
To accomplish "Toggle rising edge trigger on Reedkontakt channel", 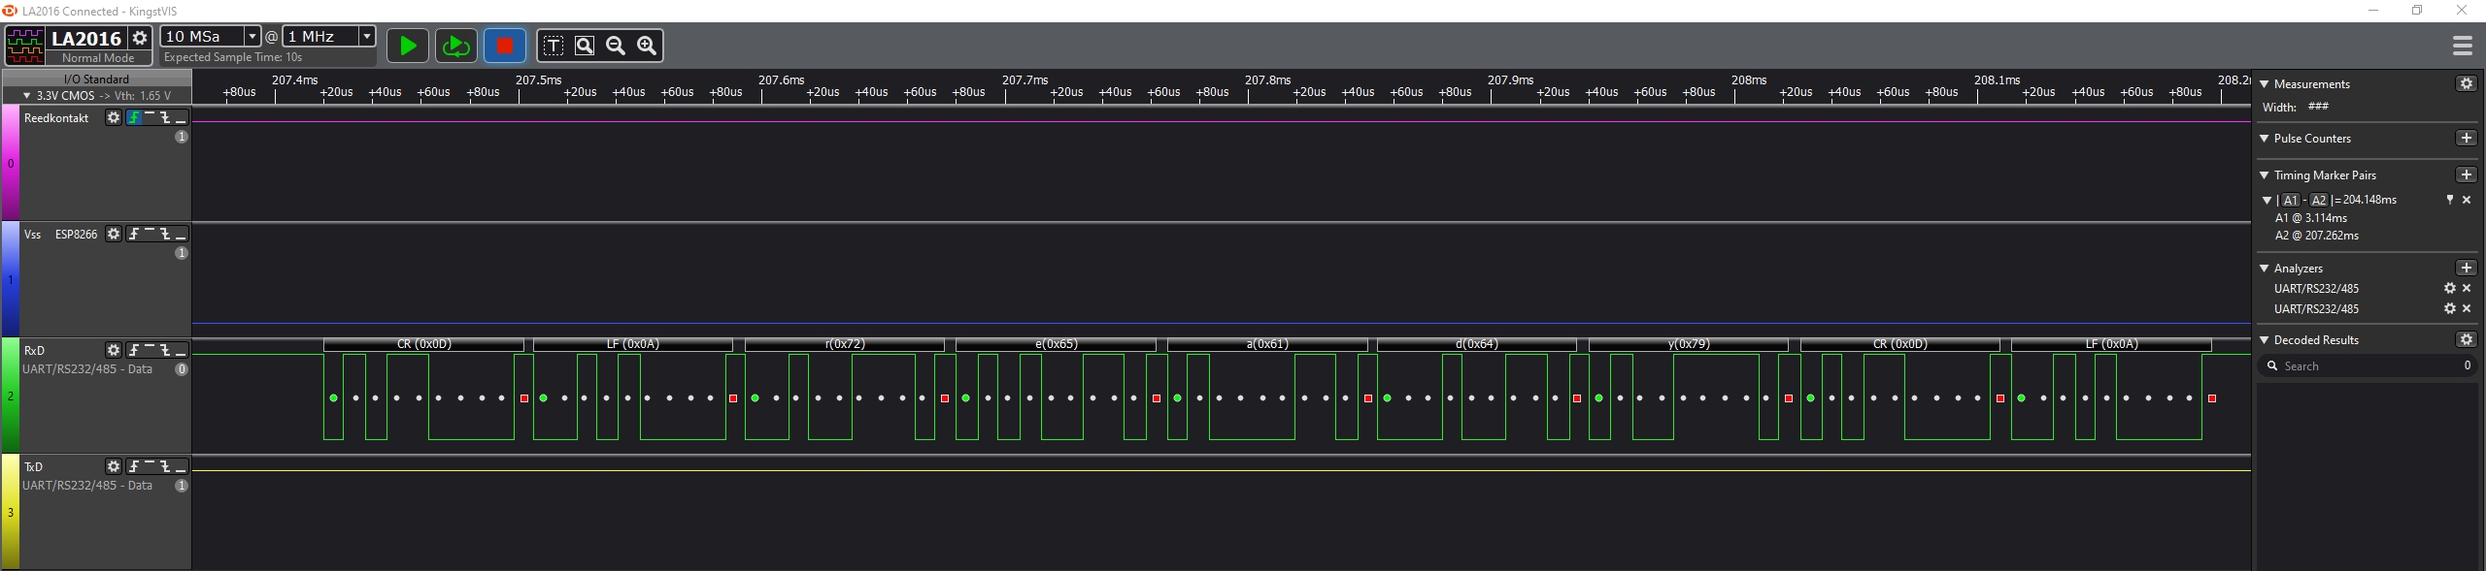I will click(x=134, y=117).
